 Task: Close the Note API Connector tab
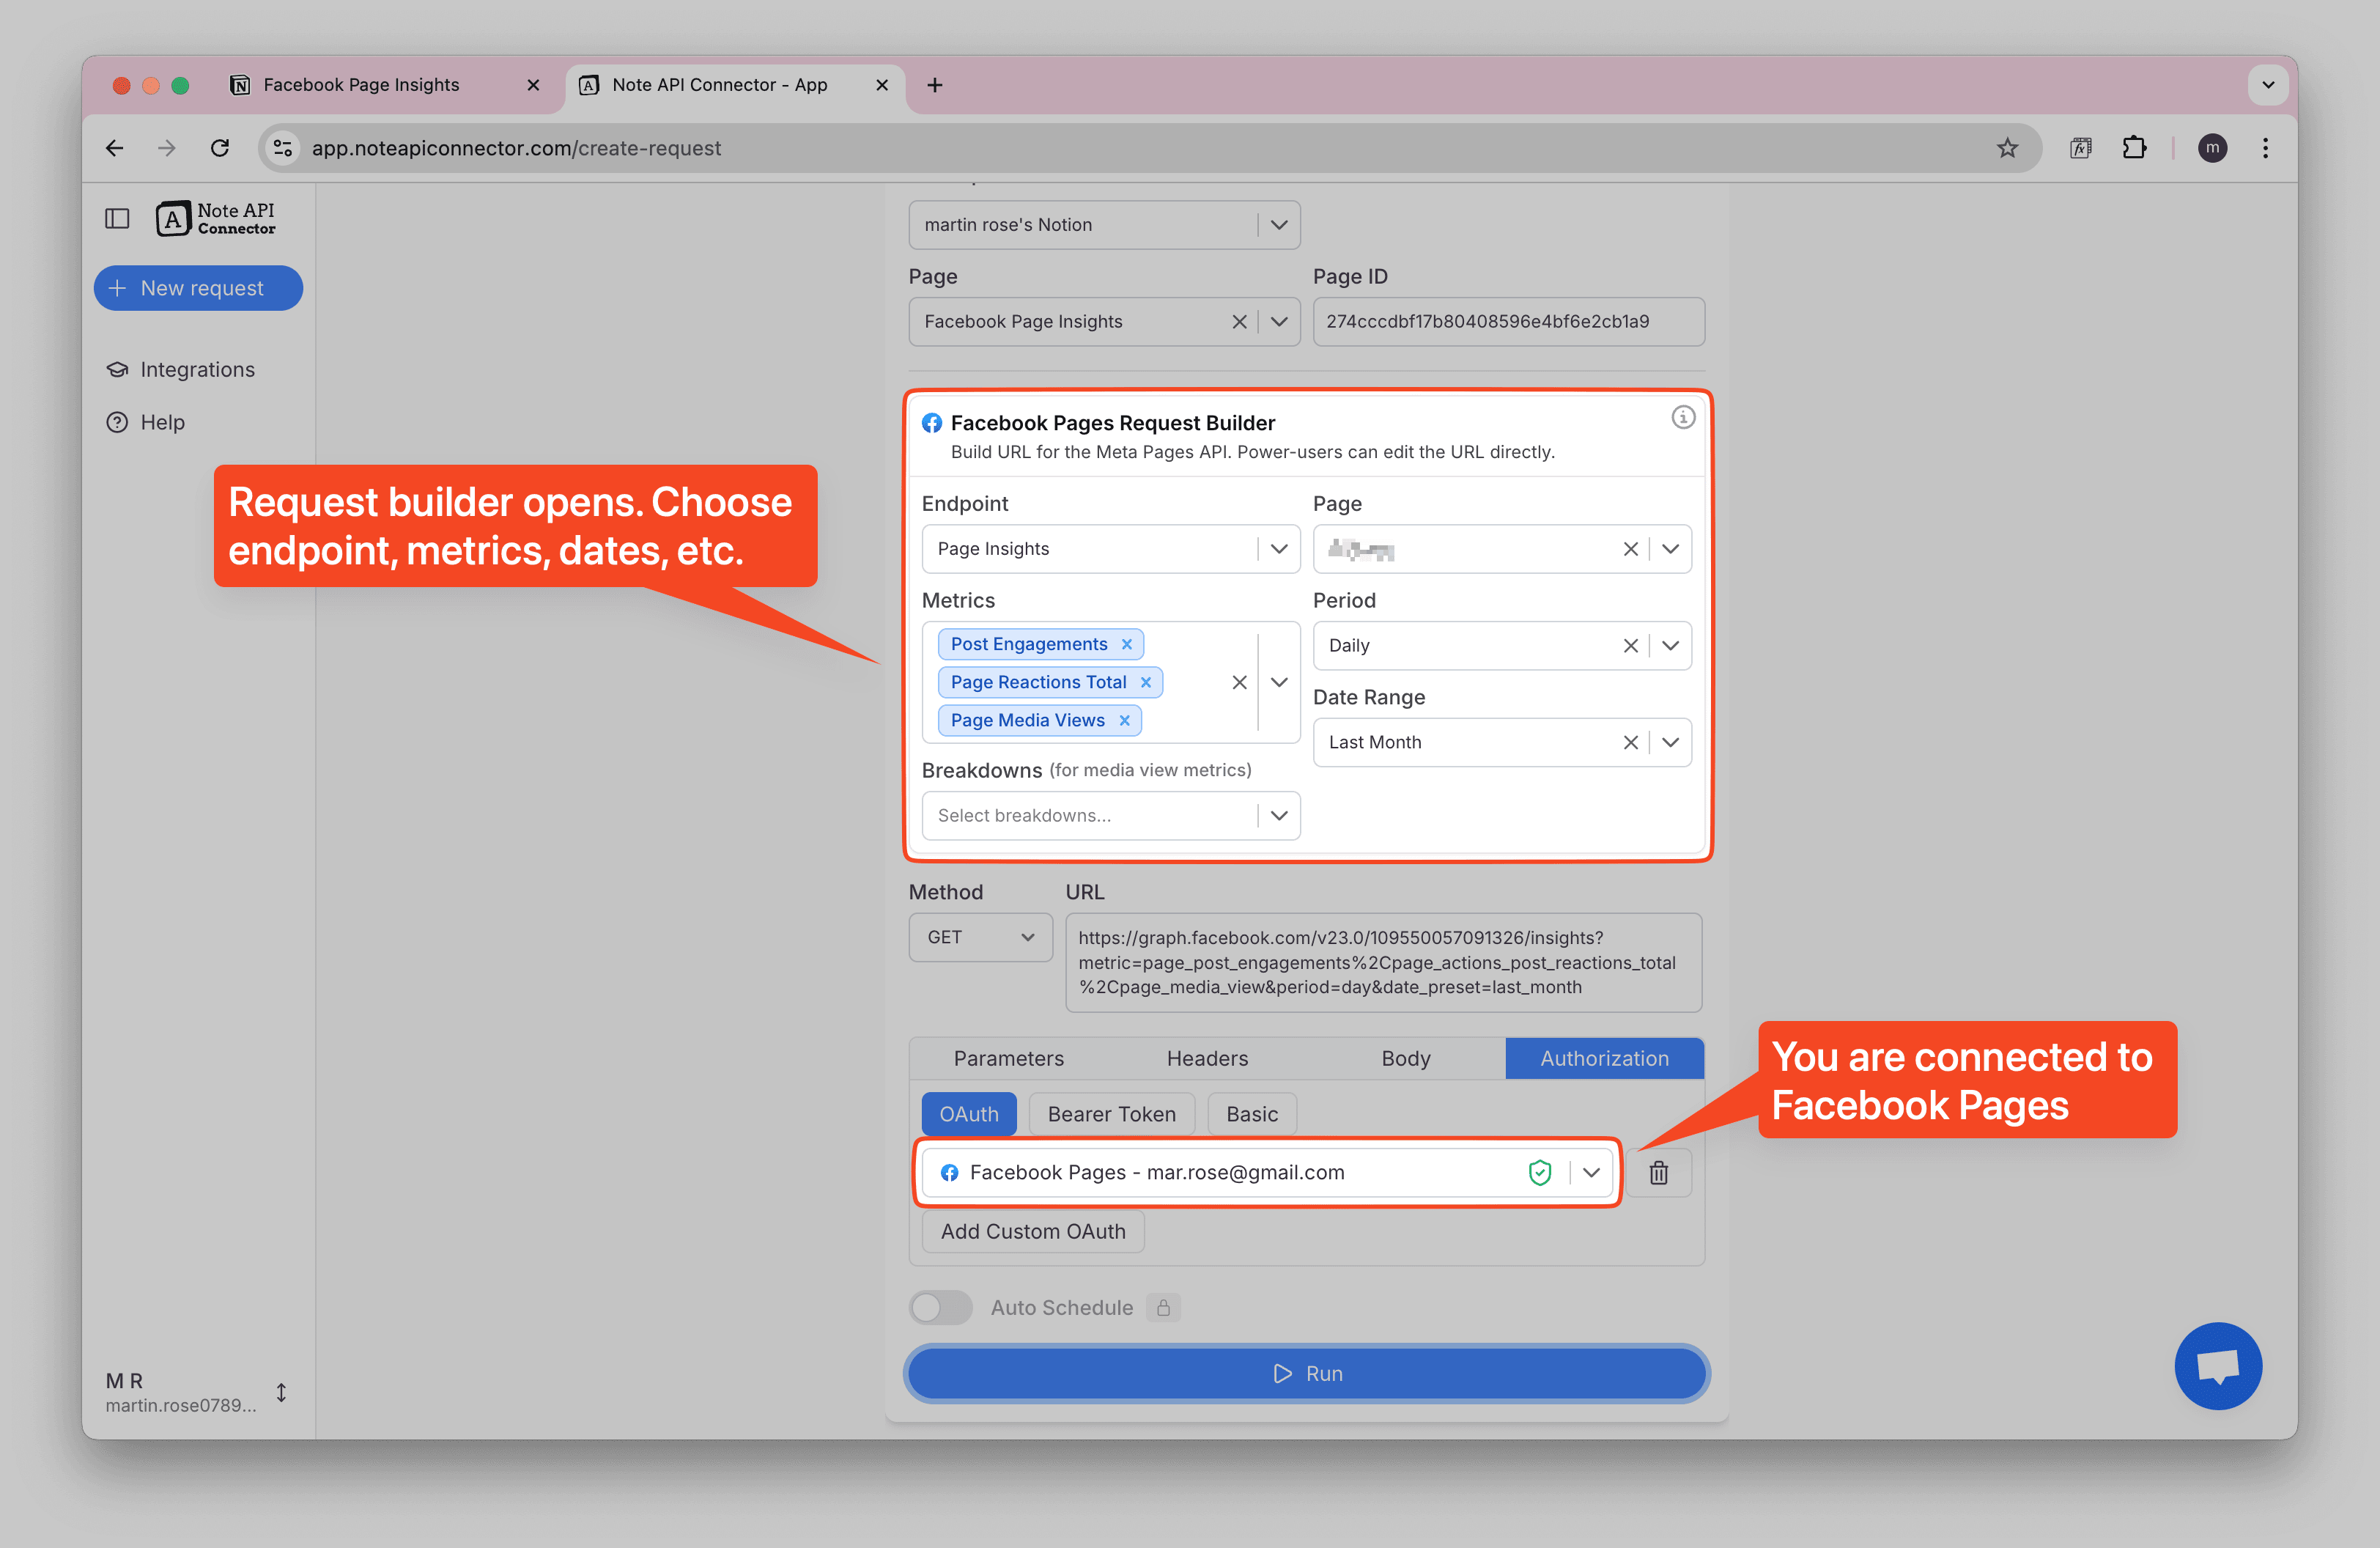coord(882,85)
